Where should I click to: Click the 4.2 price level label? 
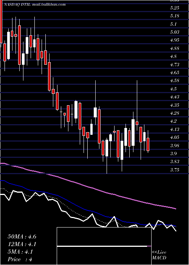(174, 121)
